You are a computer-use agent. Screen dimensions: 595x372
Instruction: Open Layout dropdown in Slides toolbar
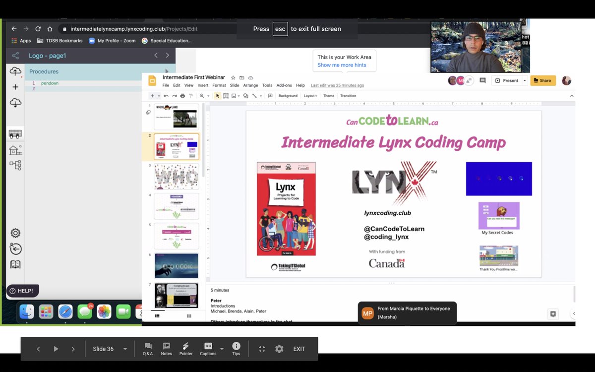point(310,96)
